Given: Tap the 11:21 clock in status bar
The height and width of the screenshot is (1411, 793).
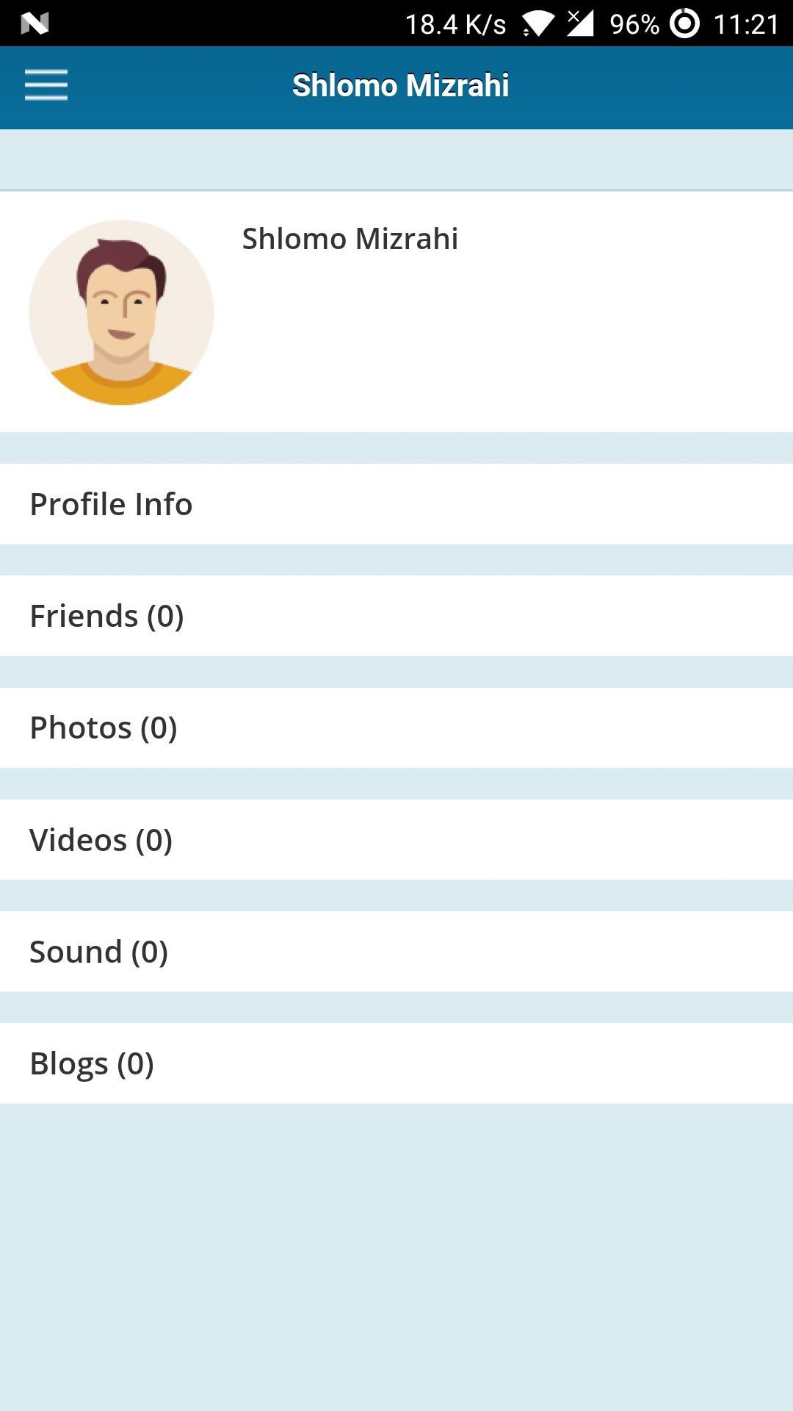Looking at the screenshot, I should point(745,24).
